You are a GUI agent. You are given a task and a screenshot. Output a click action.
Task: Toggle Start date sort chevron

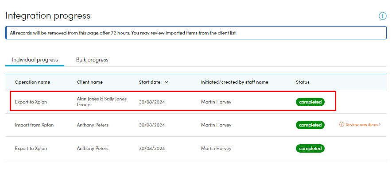click(167, 82)
